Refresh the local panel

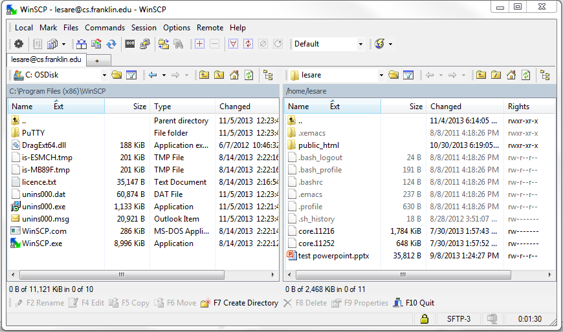[249, 75]
